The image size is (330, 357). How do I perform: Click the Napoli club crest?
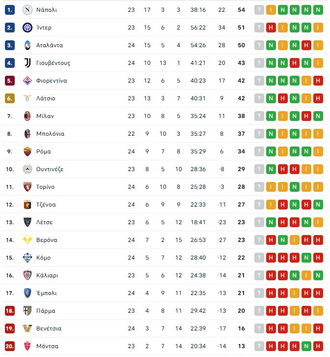click(27, 10)
